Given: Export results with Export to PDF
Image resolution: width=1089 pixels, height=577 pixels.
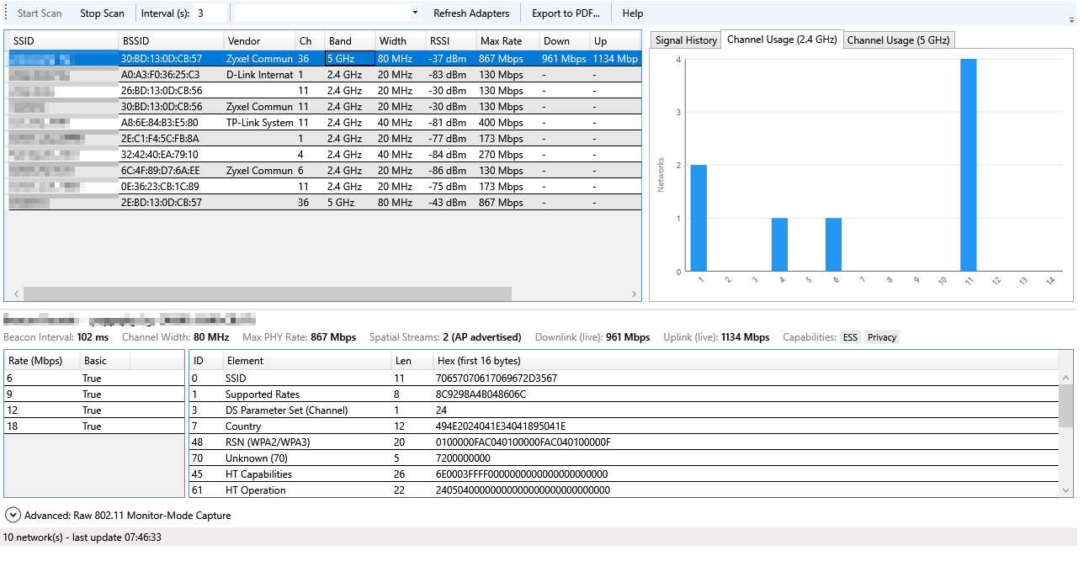Looking at the screenshot, I should 566,13.
